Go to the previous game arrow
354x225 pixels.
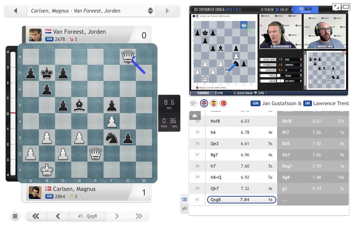tap(16, 11)
